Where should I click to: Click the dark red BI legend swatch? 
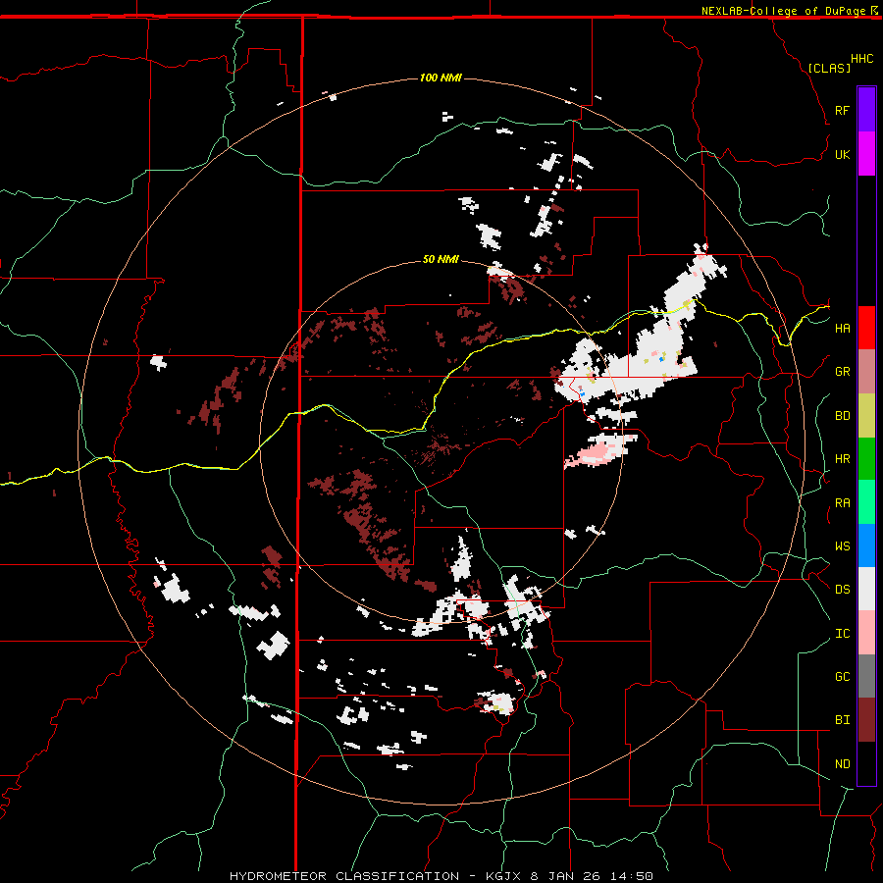click(x=866, y=720)
